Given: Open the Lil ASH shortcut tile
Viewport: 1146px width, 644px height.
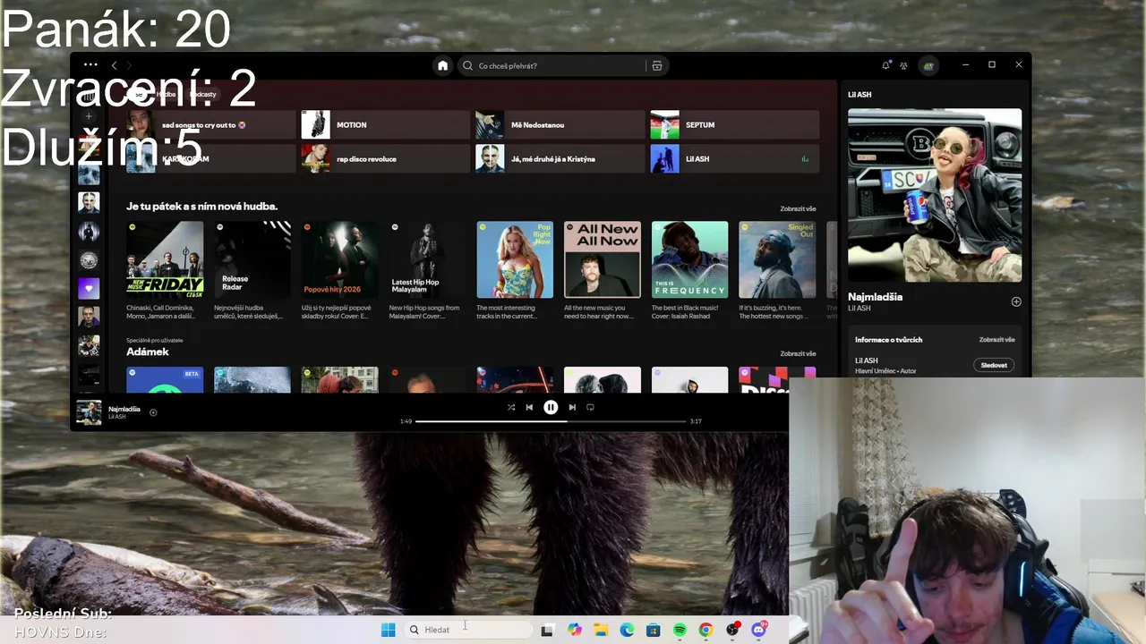Looking at the screenshot, I should 734,159.
